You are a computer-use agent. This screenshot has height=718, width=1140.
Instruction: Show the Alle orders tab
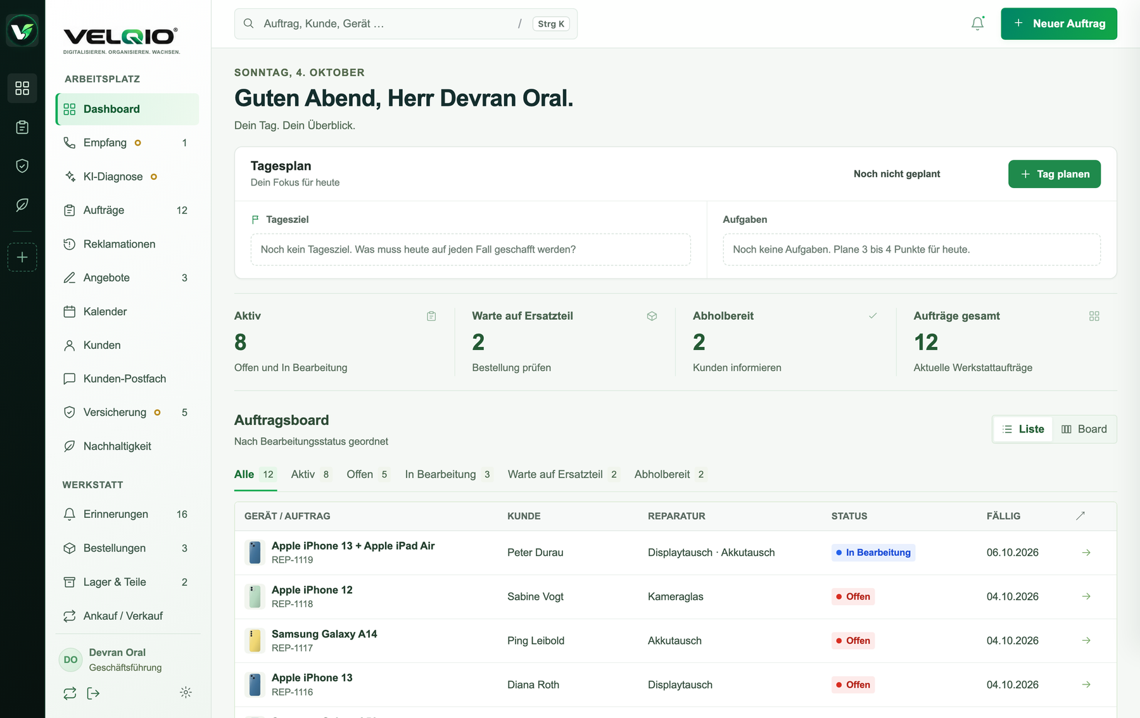[x=255, y=474]
